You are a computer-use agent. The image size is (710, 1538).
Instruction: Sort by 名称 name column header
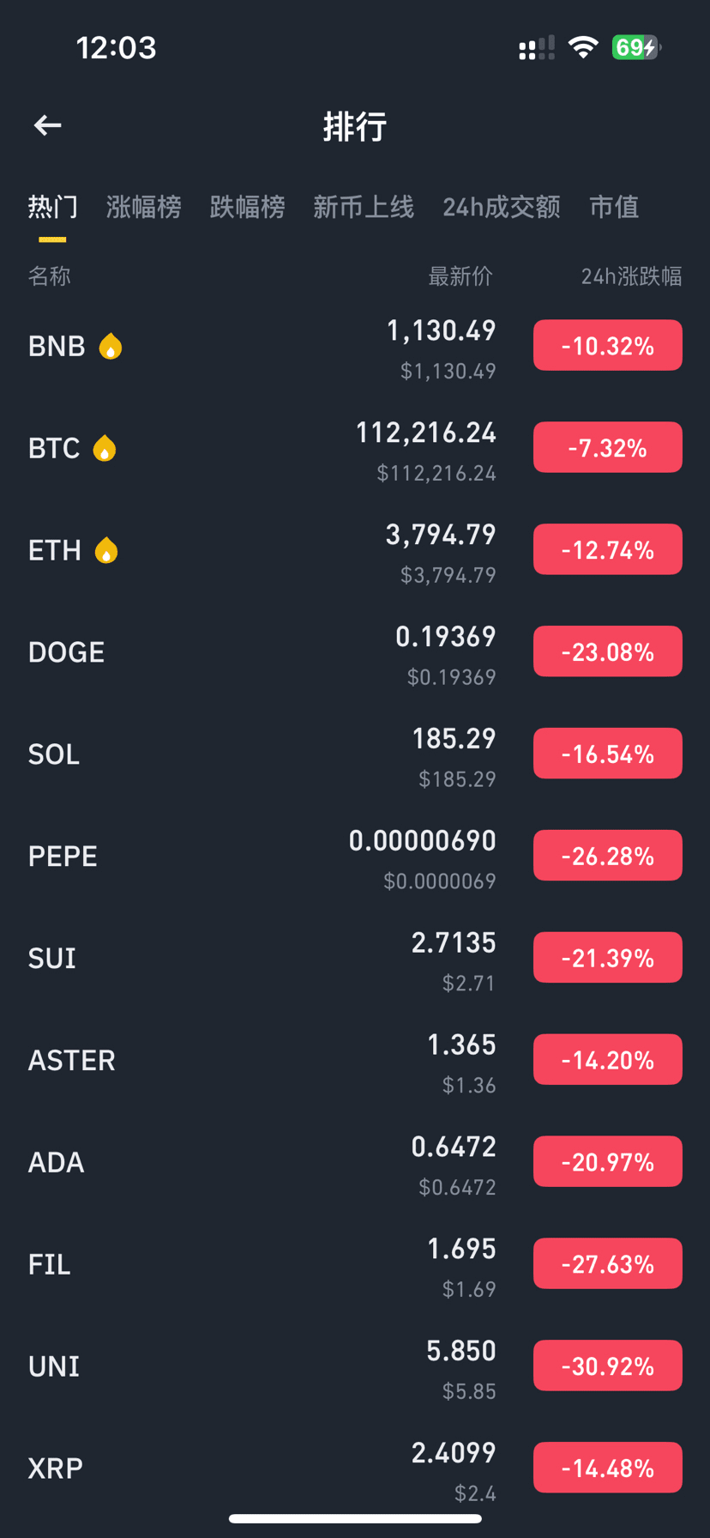(x=49, y=276)
